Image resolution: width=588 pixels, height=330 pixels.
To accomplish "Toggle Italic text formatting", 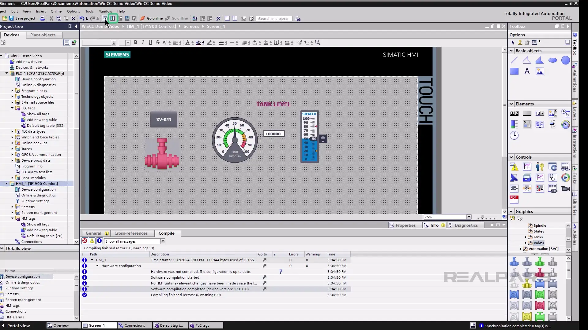I will (x=143, y=42).
